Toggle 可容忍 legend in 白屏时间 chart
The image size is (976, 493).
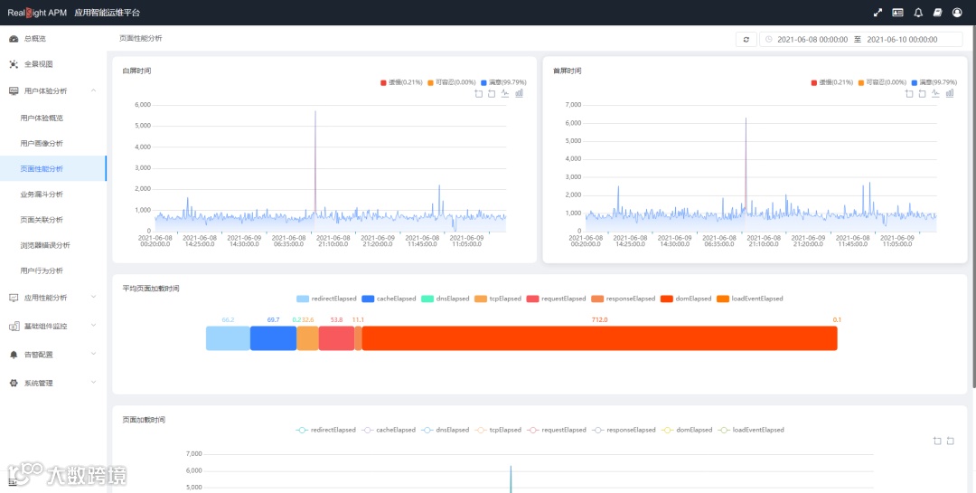(452, 82)
